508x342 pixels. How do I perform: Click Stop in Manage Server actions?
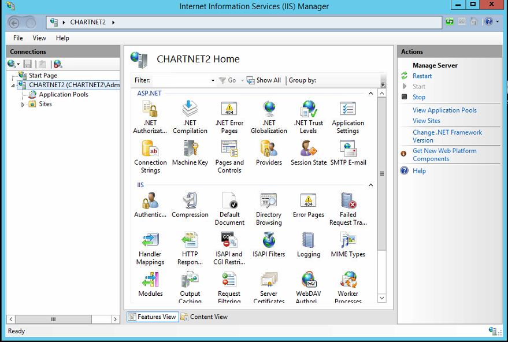point(419,97)
